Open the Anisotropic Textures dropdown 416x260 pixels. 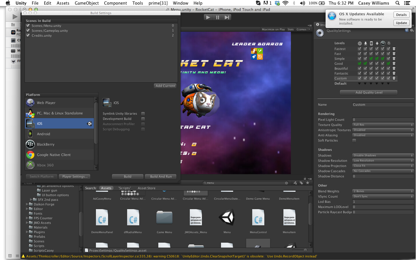[383, 130]
